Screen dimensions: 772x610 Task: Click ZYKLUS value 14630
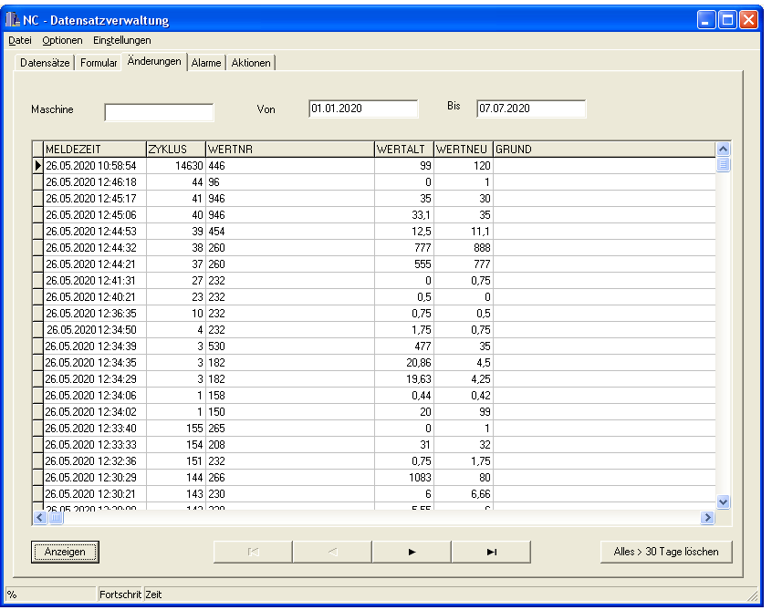coord(176,166)
